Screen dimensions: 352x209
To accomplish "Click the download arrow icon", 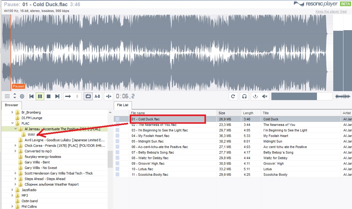I will coord(255,96).
